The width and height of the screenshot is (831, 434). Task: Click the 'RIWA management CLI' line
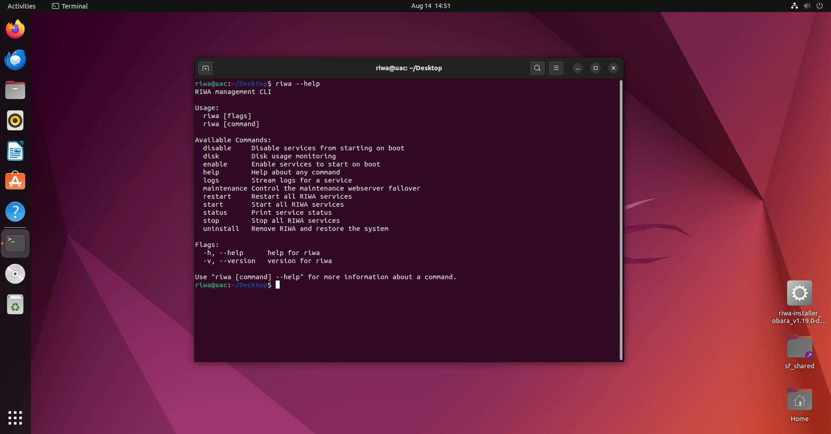coord(233,92)
